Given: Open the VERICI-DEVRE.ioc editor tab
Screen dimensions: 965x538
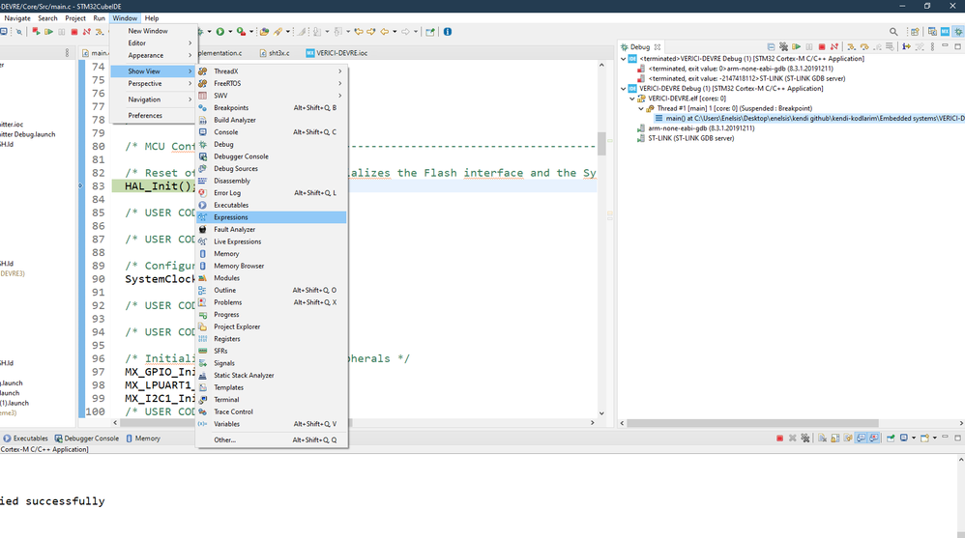Looking at the screenshot, I should [x=336, y=53].
